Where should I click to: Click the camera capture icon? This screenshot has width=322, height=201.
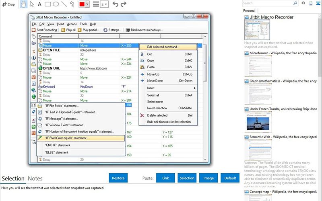(x=303, y=3)
